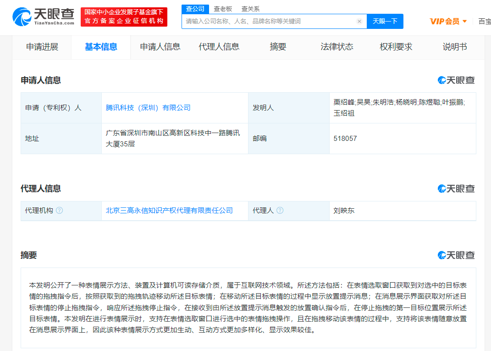Click the red official credit agency badge

click(x=124, y=17)
